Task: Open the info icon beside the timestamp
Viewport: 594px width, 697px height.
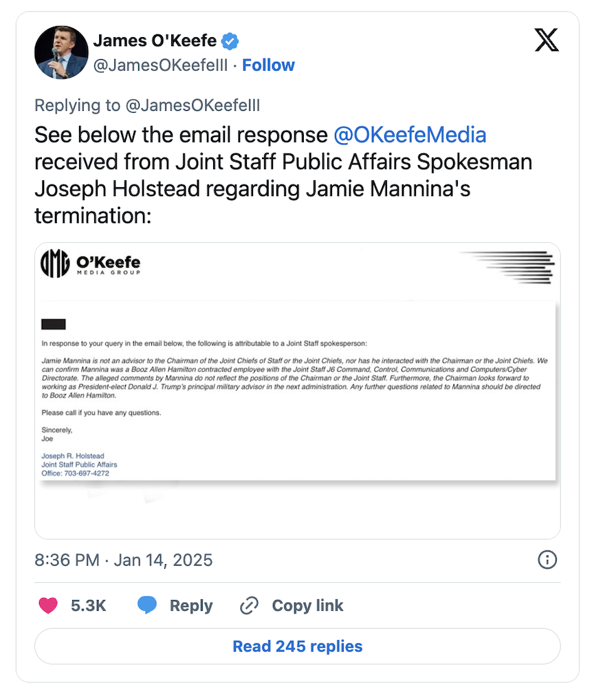Action: click(547, 559)
